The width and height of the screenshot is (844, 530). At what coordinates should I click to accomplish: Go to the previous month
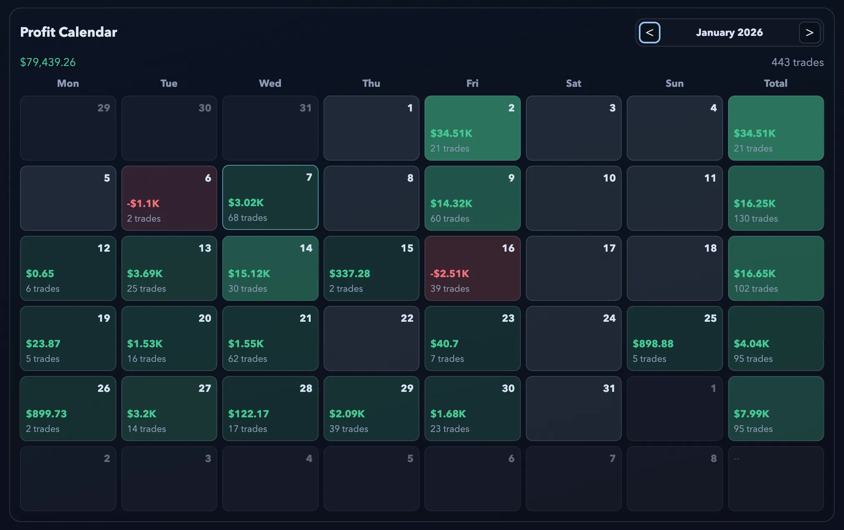tap(649, 33)
